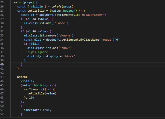Place cursor on 'toRefs' on line 26

click(x=56, y=6)
